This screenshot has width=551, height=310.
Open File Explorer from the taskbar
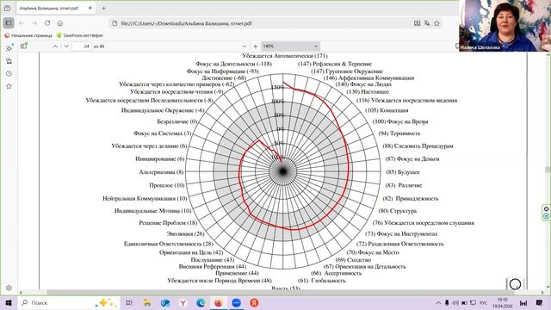point(147,302)
